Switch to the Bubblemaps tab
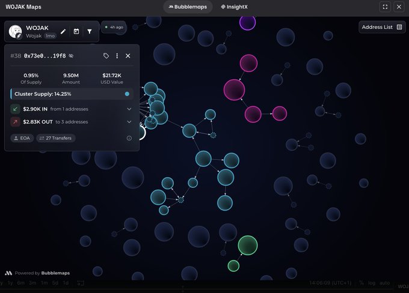The image size is (409, 293). point(188,7)
